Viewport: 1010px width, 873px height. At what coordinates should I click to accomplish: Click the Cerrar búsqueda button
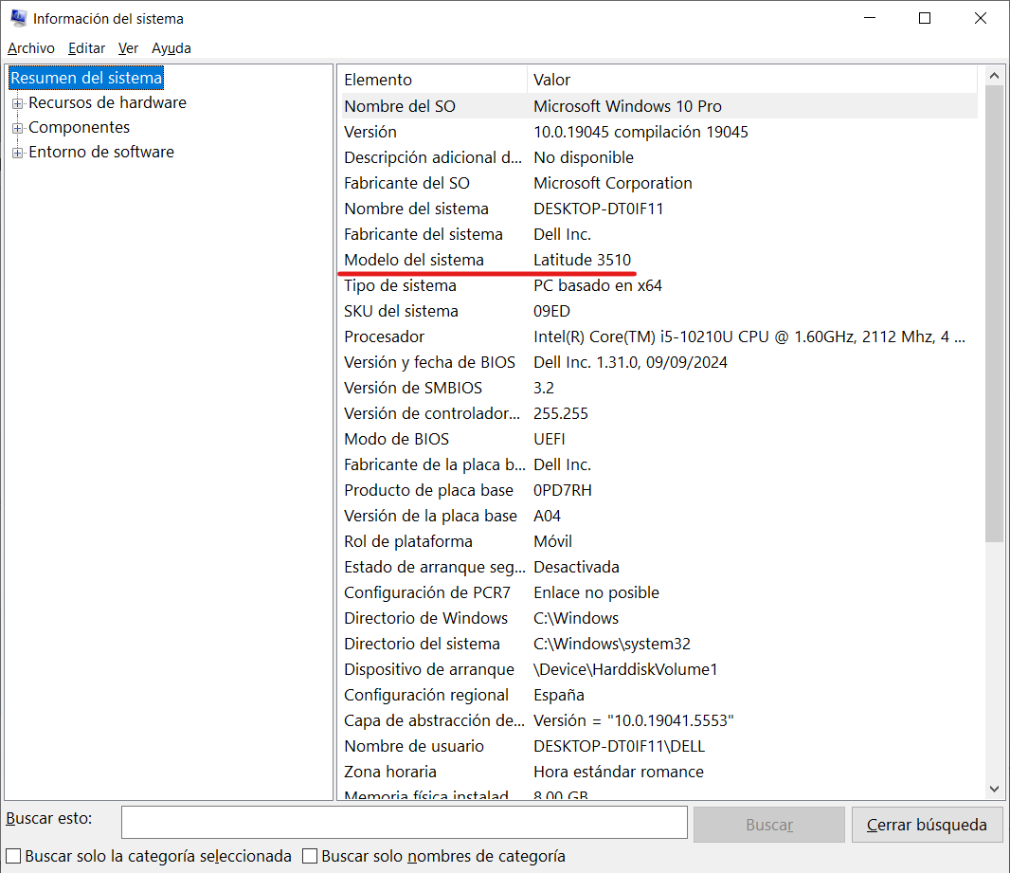927,825
